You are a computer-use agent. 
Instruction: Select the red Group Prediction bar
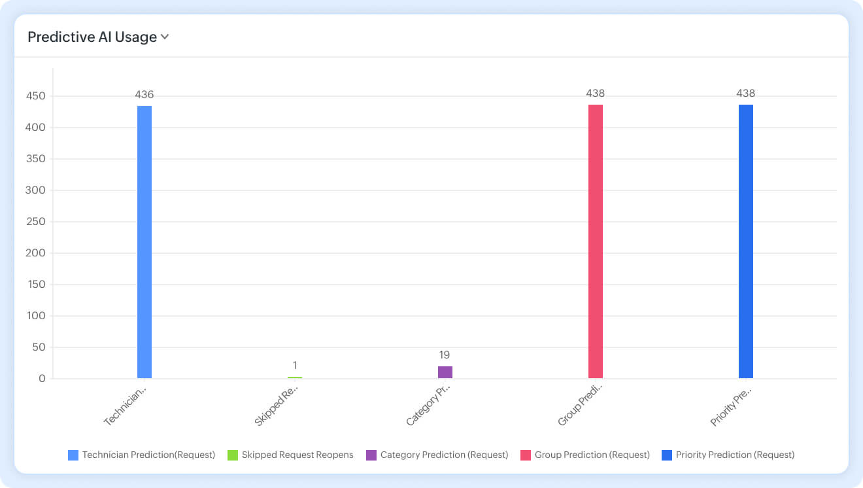click(x=596, y=242)
